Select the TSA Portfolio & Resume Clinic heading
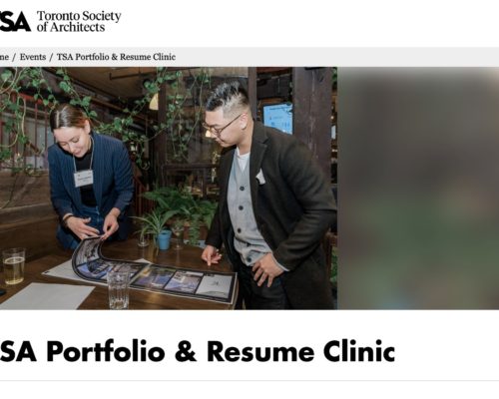This screenshot has height=399, width=499. coord(198,351)
